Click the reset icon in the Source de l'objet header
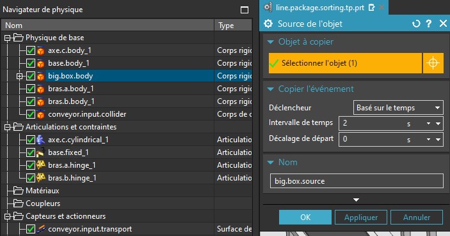Screen dimensions: 450x236 click(416, 24)
